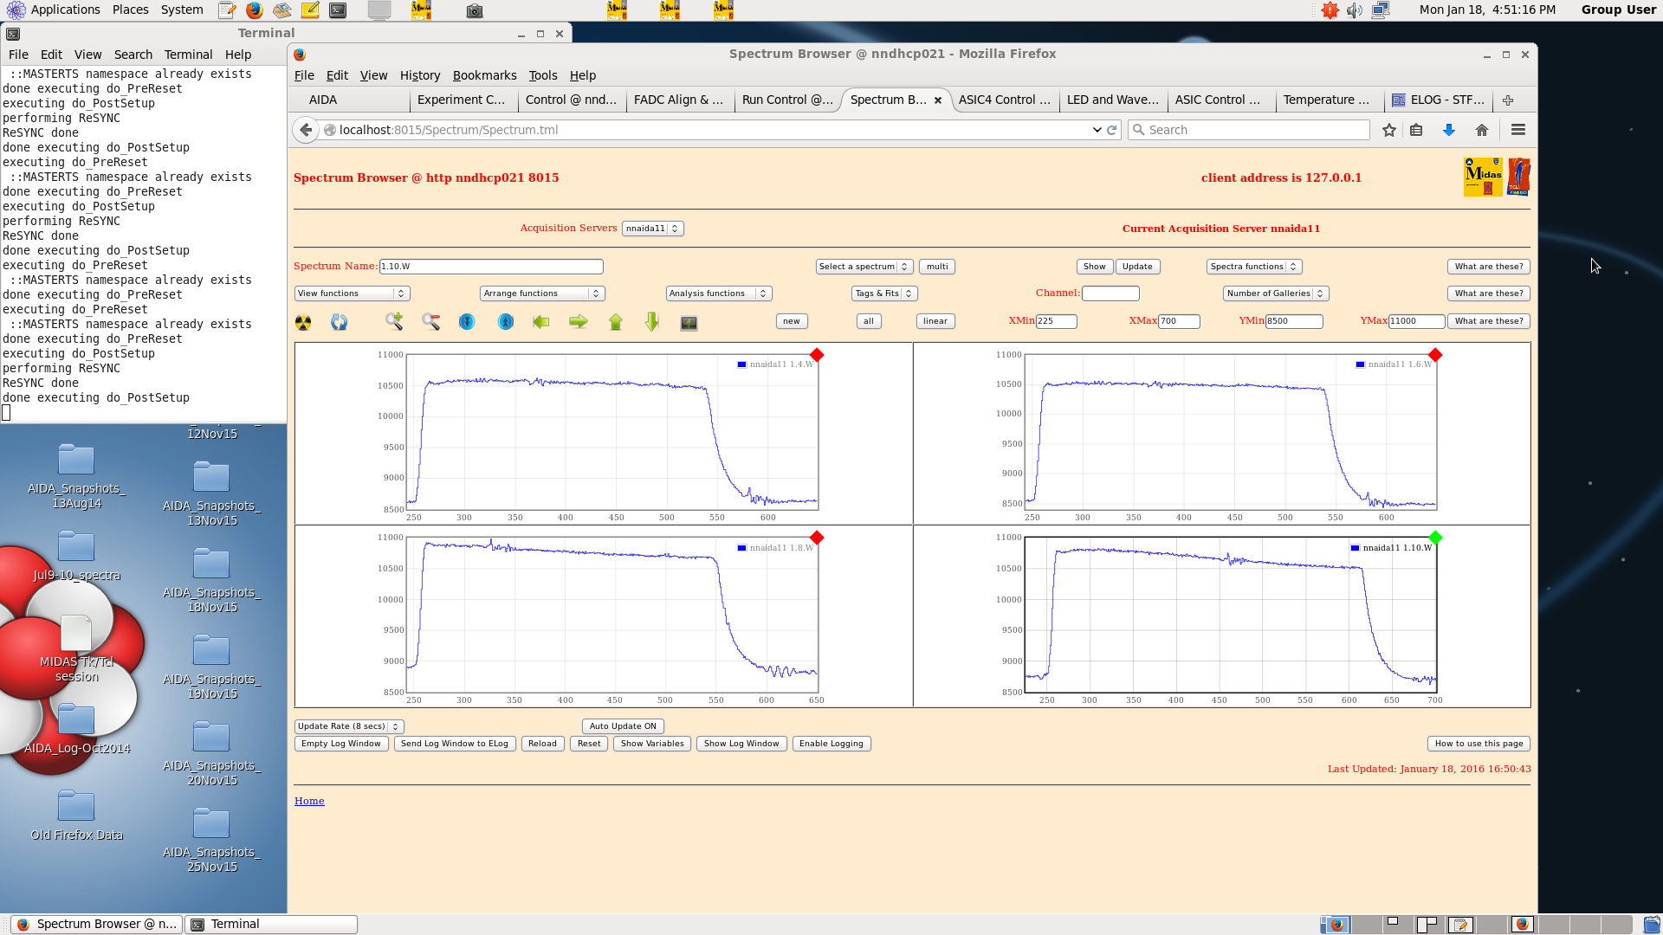1663x935 pixels.
Task: Open the Number of Galleries dropdown
Action: click(1275, 293)
